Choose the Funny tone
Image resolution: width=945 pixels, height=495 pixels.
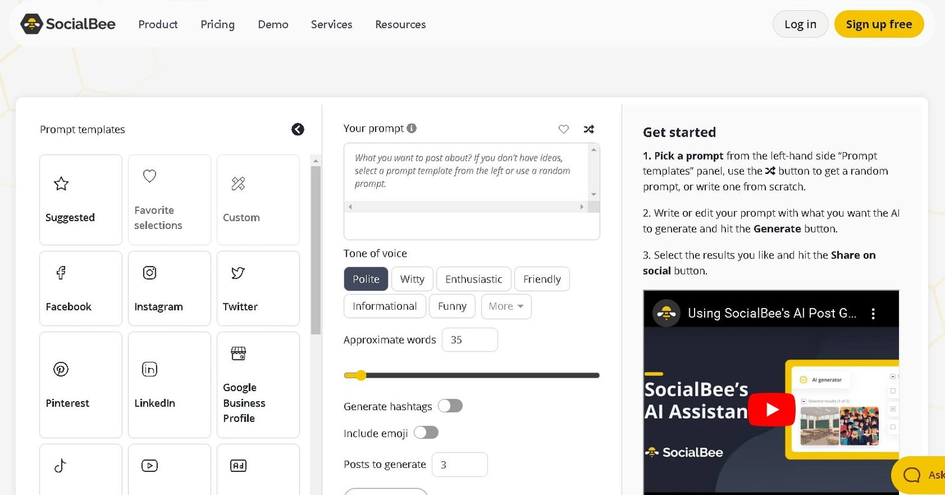coord(452,306)
